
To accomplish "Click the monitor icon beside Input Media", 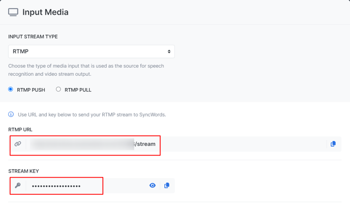I will tap(13, 12).
